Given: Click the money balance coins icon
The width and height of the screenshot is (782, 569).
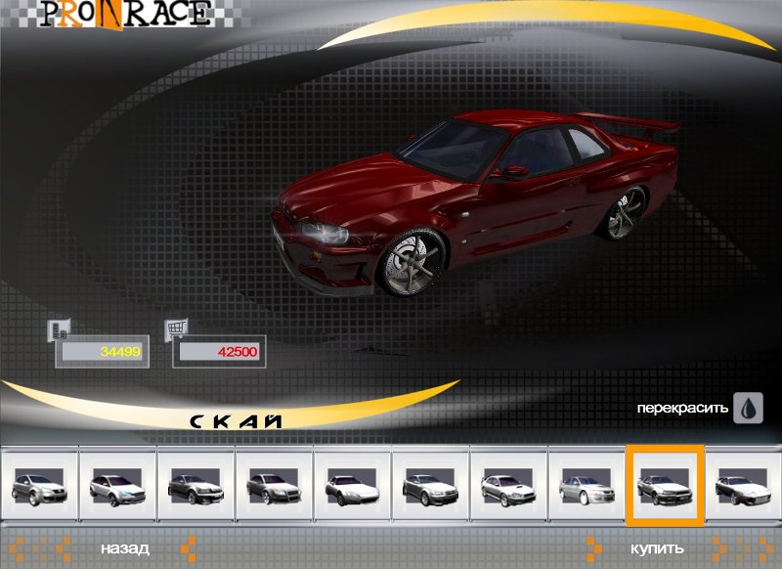Looking at the screenshot, I should (x=59, y=330).
